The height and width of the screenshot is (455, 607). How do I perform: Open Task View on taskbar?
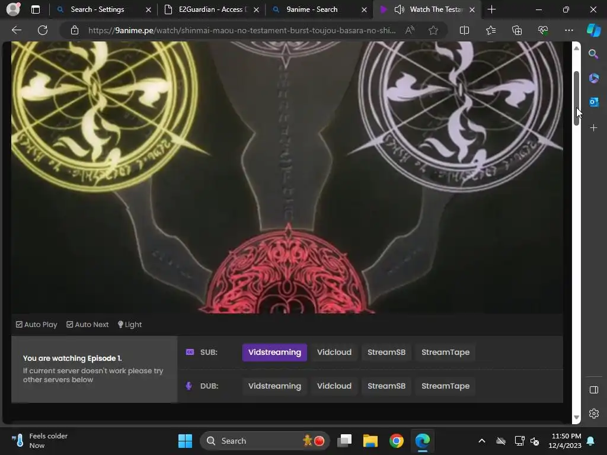344,441
